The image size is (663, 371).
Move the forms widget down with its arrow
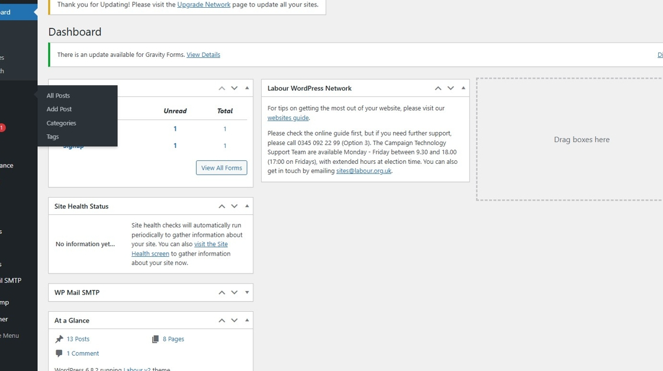point(234,88)
